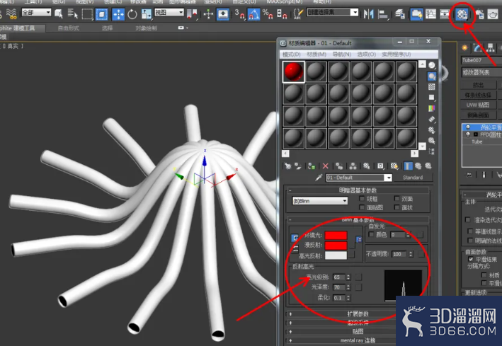This screenshot has width=502, height=346.
Task: Click the Select by Name icon
Action: click(x=73, y=14)
